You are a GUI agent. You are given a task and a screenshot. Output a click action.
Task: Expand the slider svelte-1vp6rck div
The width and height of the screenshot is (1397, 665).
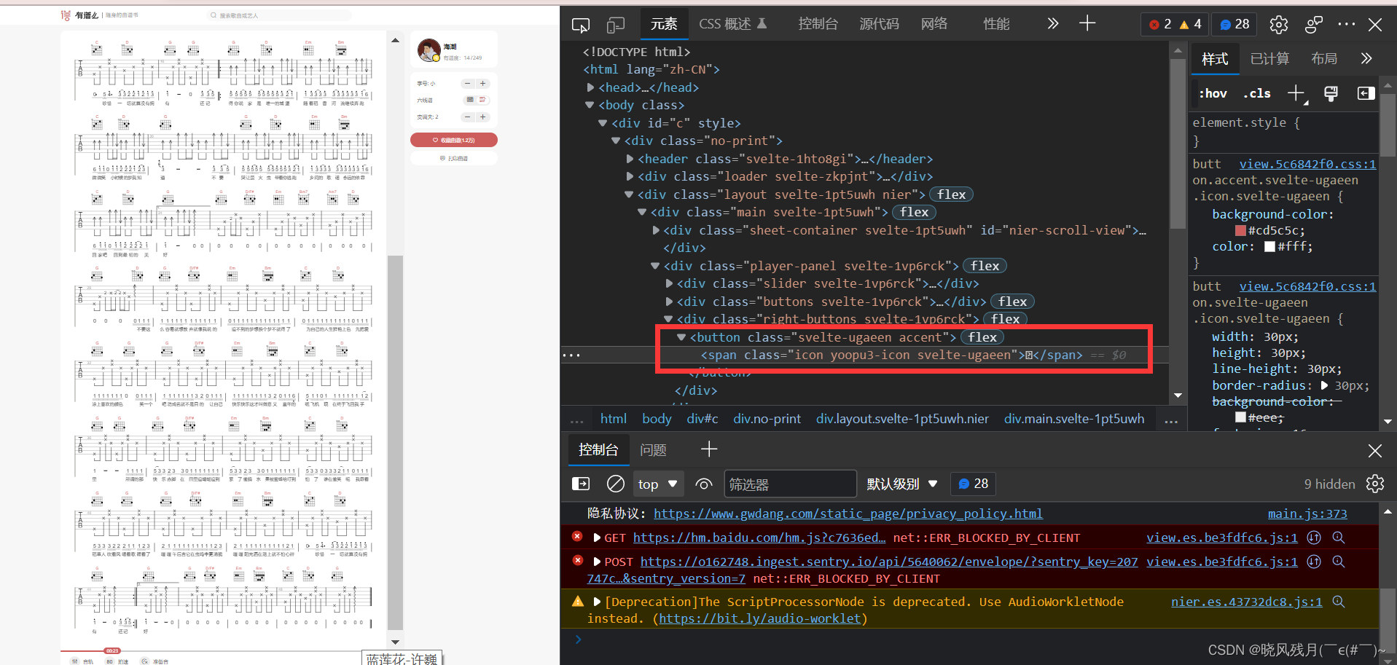(669, 283)
